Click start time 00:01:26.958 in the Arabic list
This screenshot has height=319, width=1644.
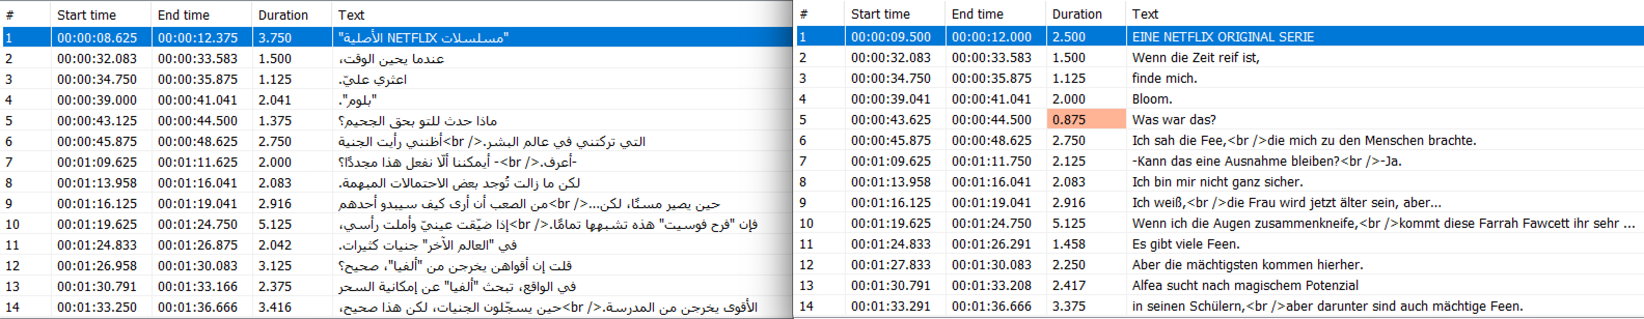[x=97, y=266]
